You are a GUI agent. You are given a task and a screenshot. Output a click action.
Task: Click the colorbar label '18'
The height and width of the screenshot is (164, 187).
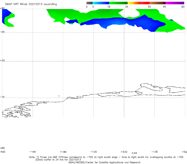(109, 7)
